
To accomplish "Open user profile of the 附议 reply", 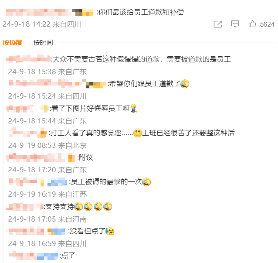I will point(36,157).
